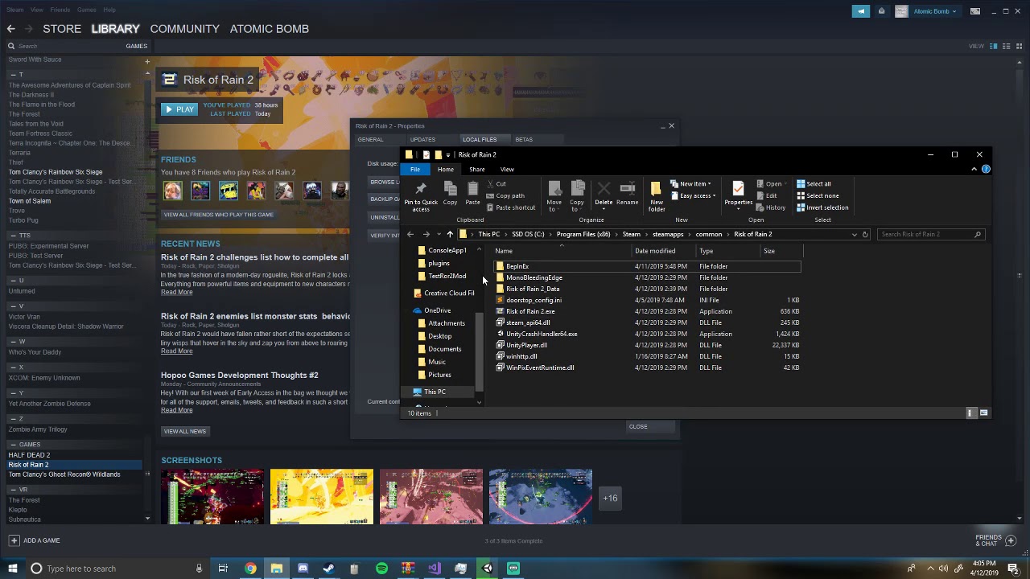Switch Explorer to details view

970,413
